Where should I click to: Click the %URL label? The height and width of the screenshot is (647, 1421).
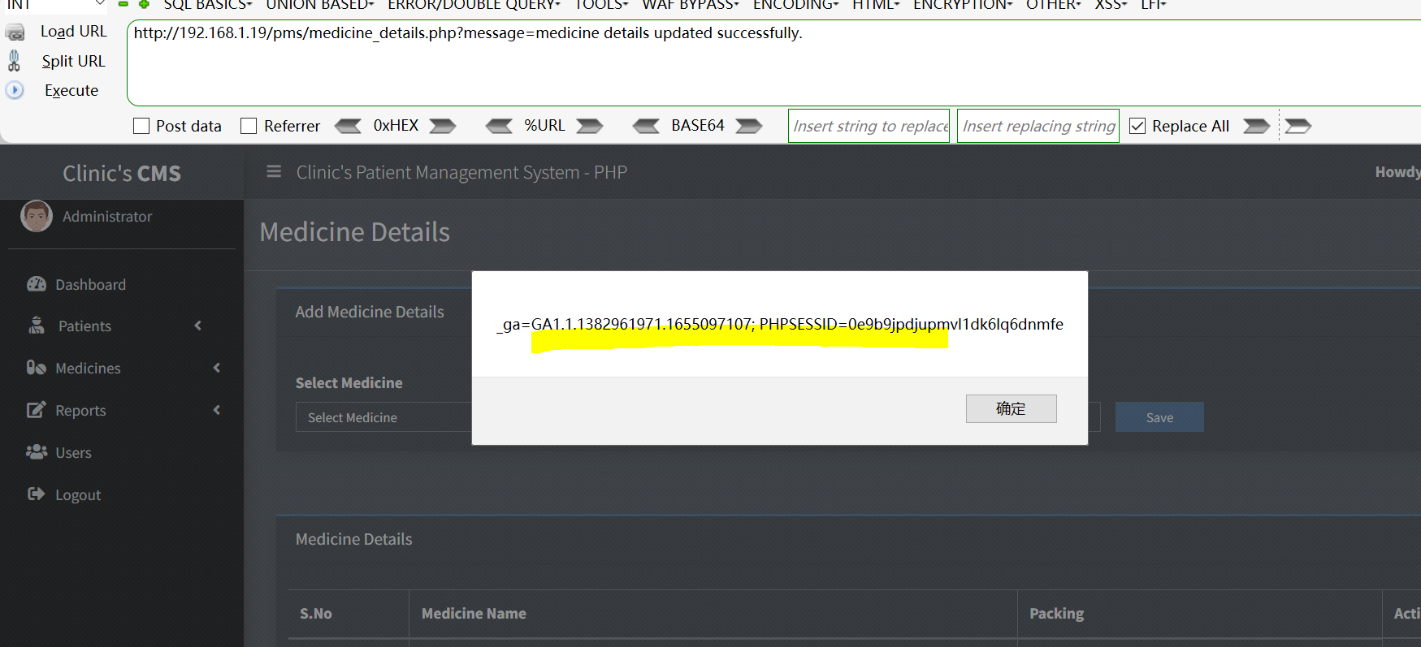pyautogui.click(x=544, y=126)
